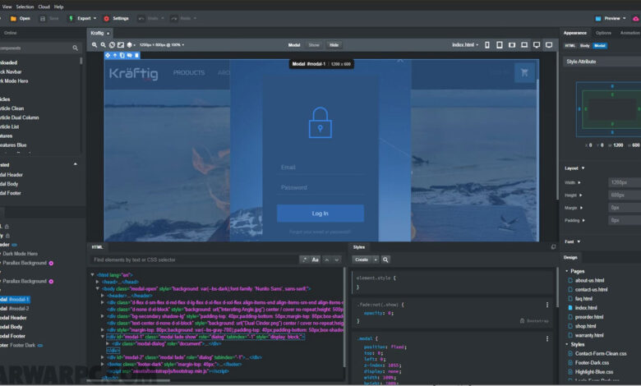
Task: Open the Settings button
Action: pyautogui.click(x=116, y=18)
